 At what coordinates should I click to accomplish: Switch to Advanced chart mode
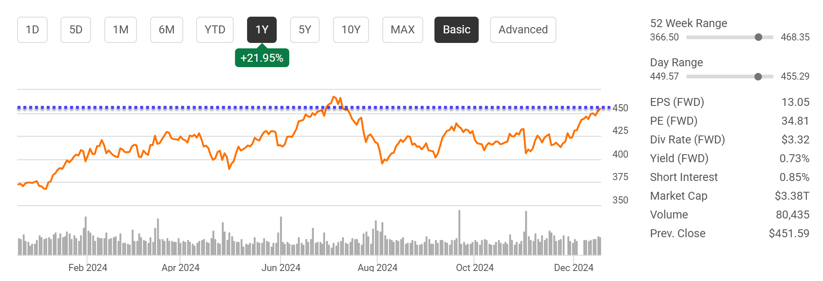coord(523,30)
